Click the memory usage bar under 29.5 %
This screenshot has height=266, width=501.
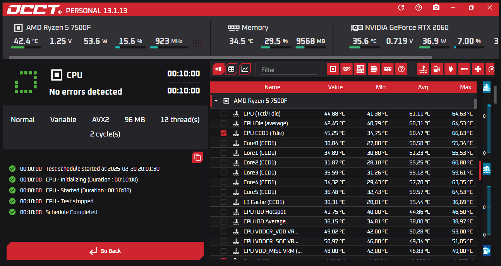pyautogui.click(x=276, y=47)
